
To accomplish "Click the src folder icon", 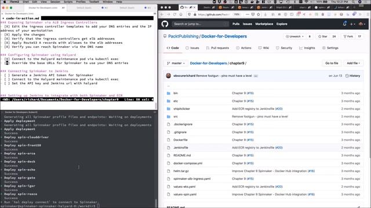I will point(169,117).
